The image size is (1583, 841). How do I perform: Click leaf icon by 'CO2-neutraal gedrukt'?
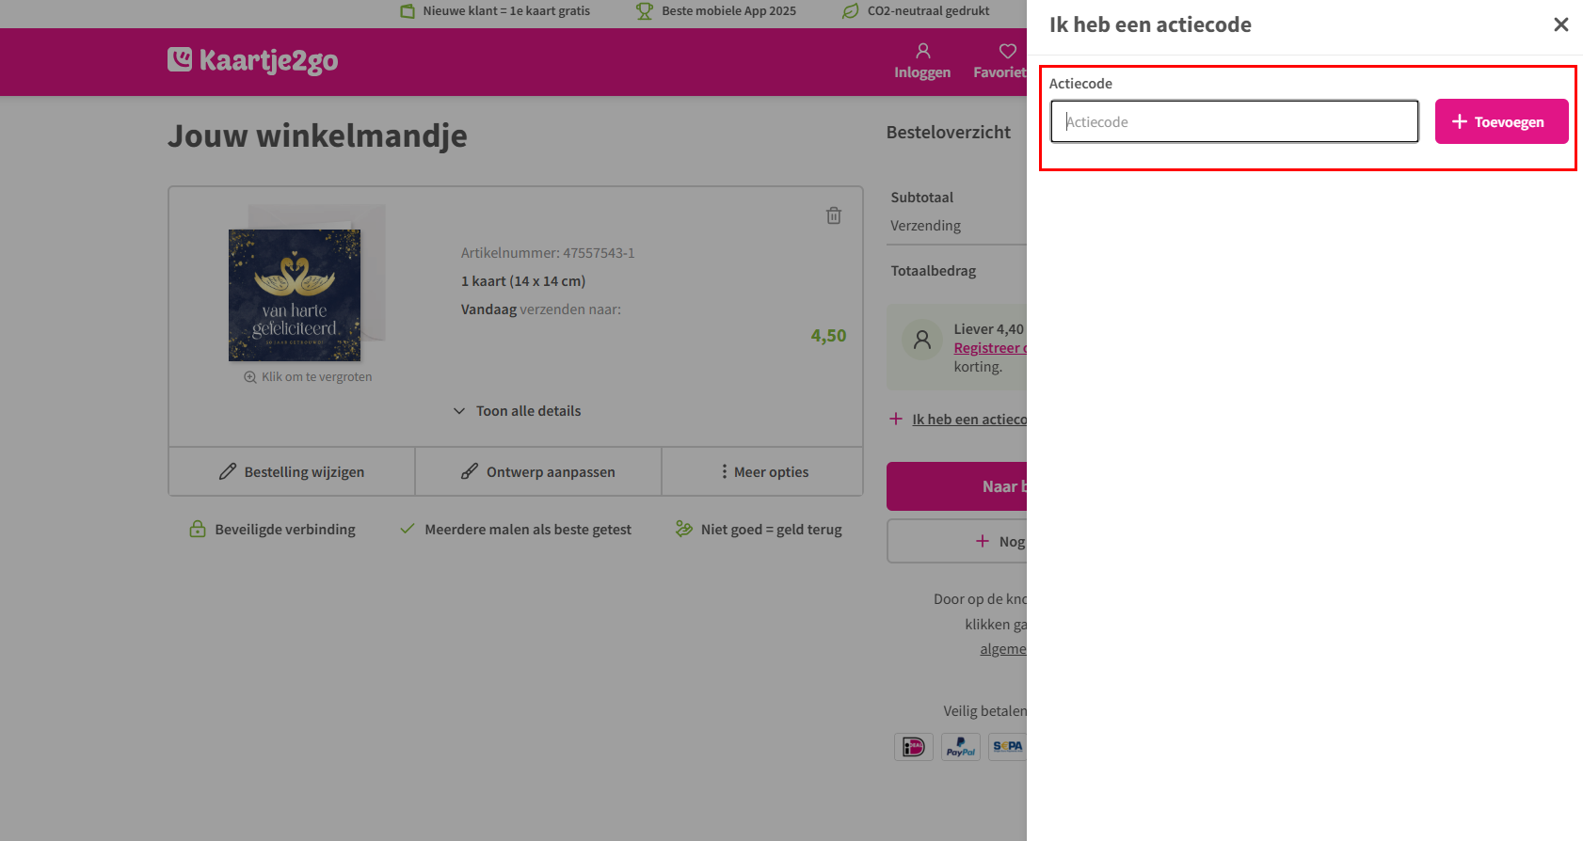point(851,11)
